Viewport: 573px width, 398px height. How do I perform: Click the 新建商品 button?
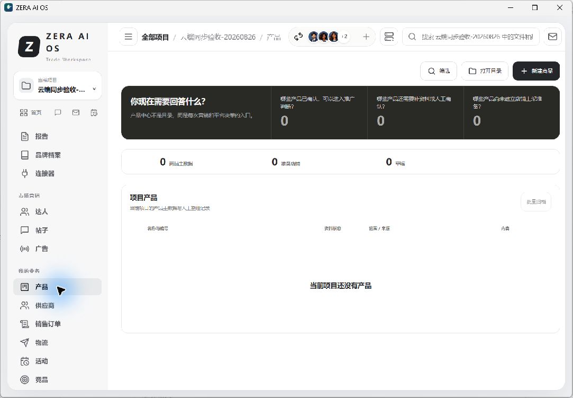(536, 70)
